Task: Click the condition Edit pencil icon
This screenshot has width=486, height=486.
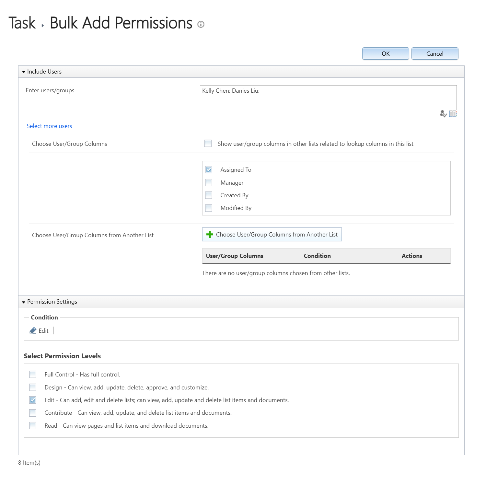Action: point(33,330)
